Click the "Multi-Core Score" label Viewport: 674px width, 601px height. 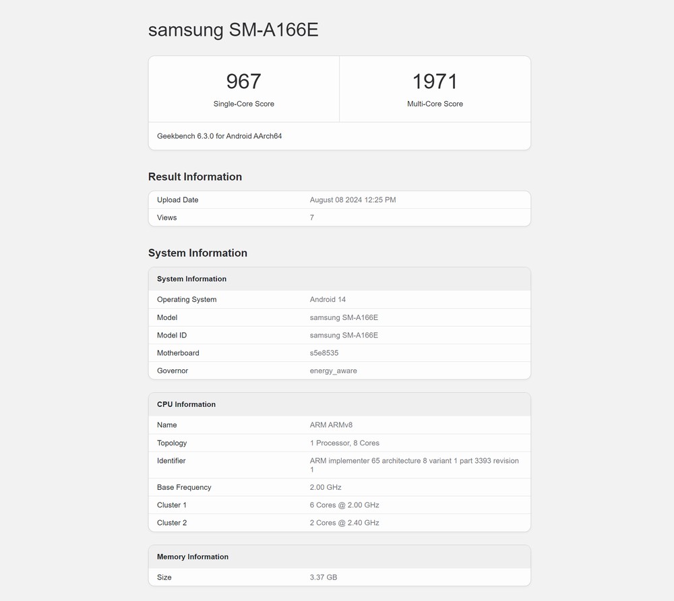tap(435, 104)
